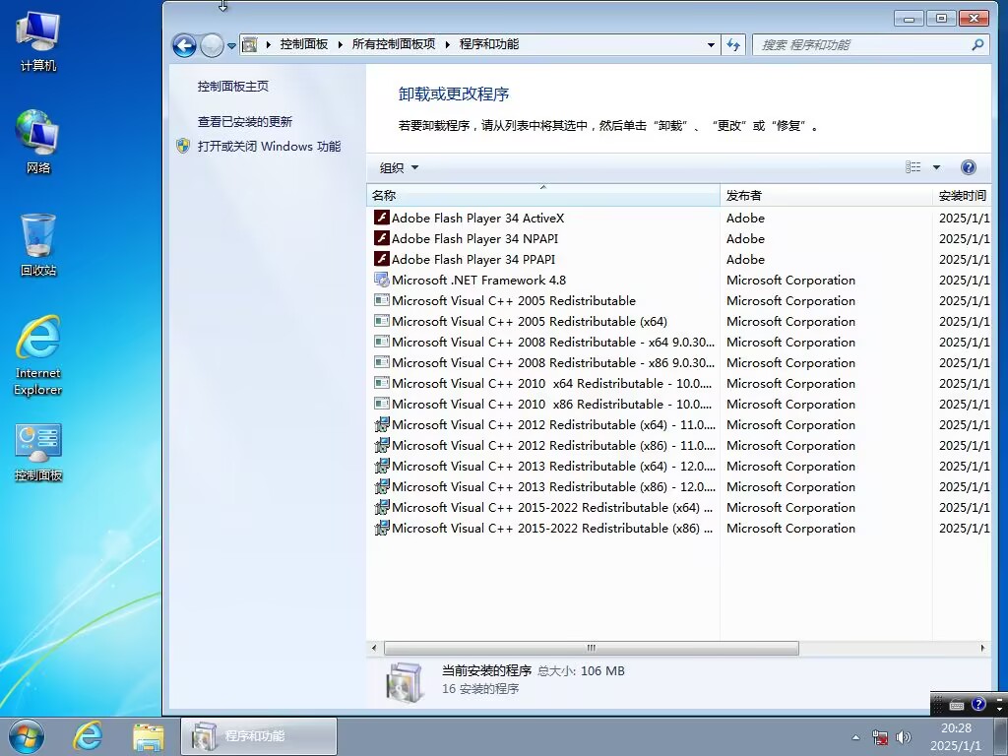
Task: Click icon of Visual C++ 2008 x64 entry
Action: [382, 342]
